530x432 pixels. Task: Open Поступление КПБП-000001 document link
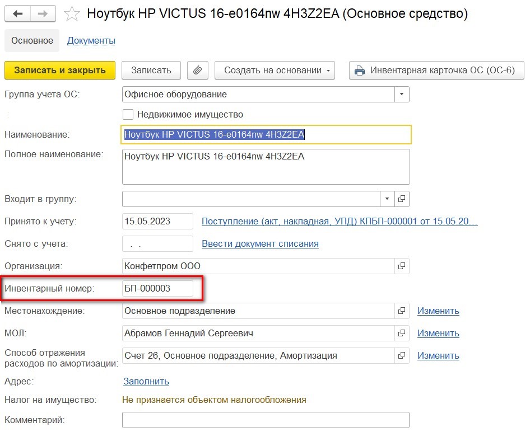click(340, 222)
